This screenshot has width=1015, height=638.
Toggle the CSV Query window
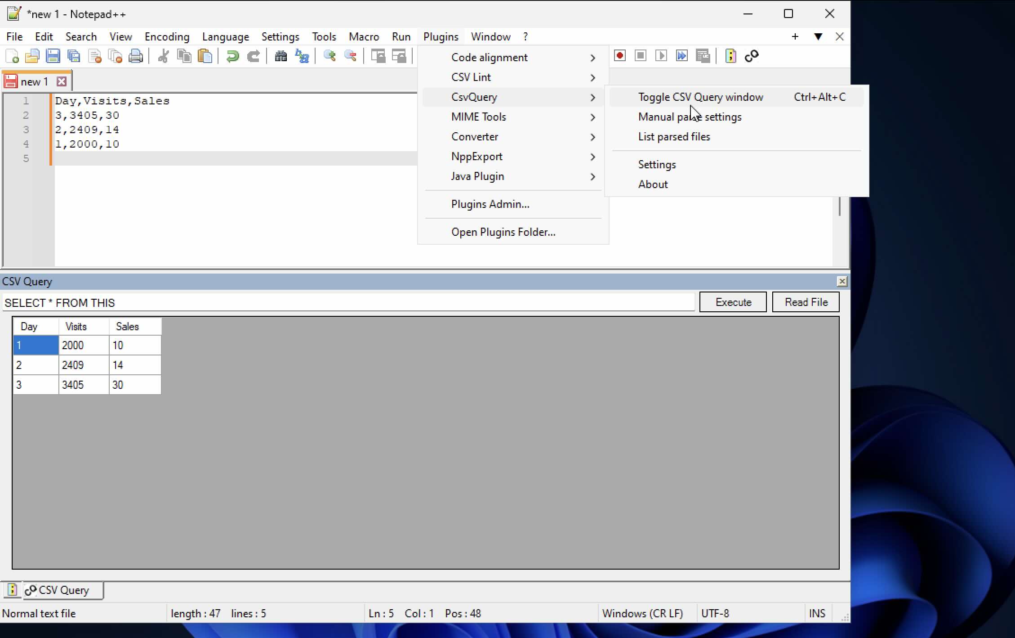pyautogui.click(x=700, y=97)
